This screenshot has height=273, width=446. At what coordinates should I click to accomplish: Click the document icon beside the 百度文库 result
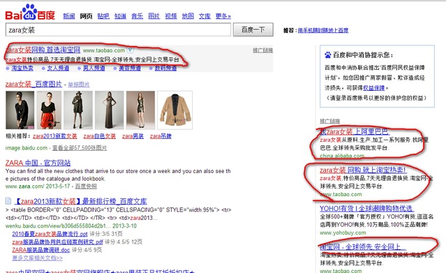click(x=8, y=201)
